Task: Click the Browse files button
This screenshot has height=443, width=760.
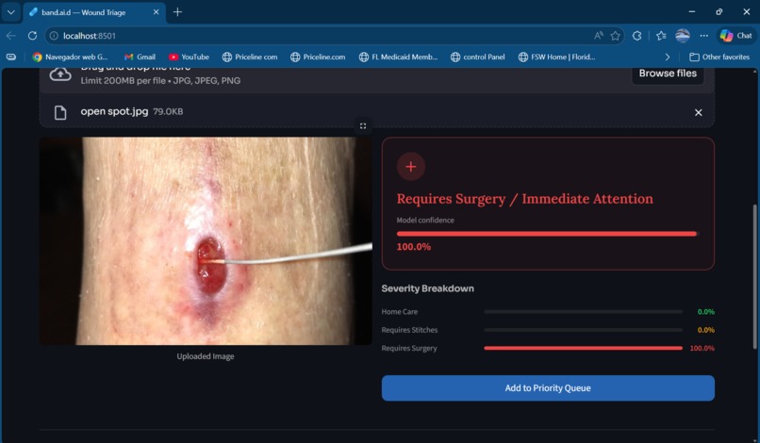Action: [668, 74]
